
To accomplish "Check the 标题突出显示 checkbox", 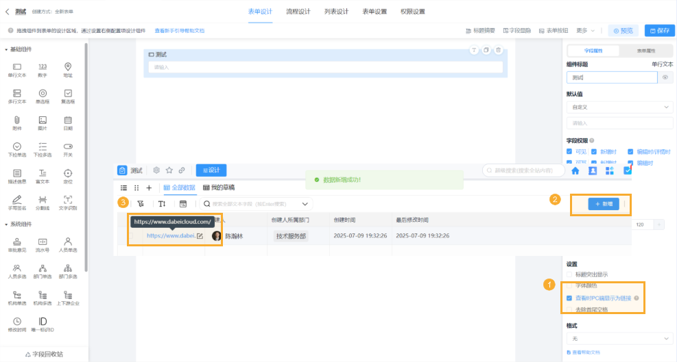I will 569,274.
